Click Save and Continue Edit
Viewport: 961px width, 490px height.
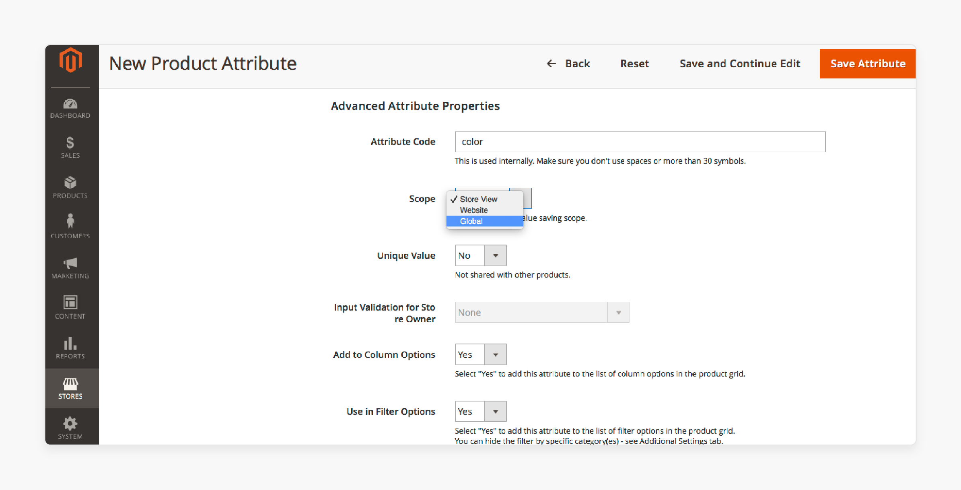click(x=740, y=64)
